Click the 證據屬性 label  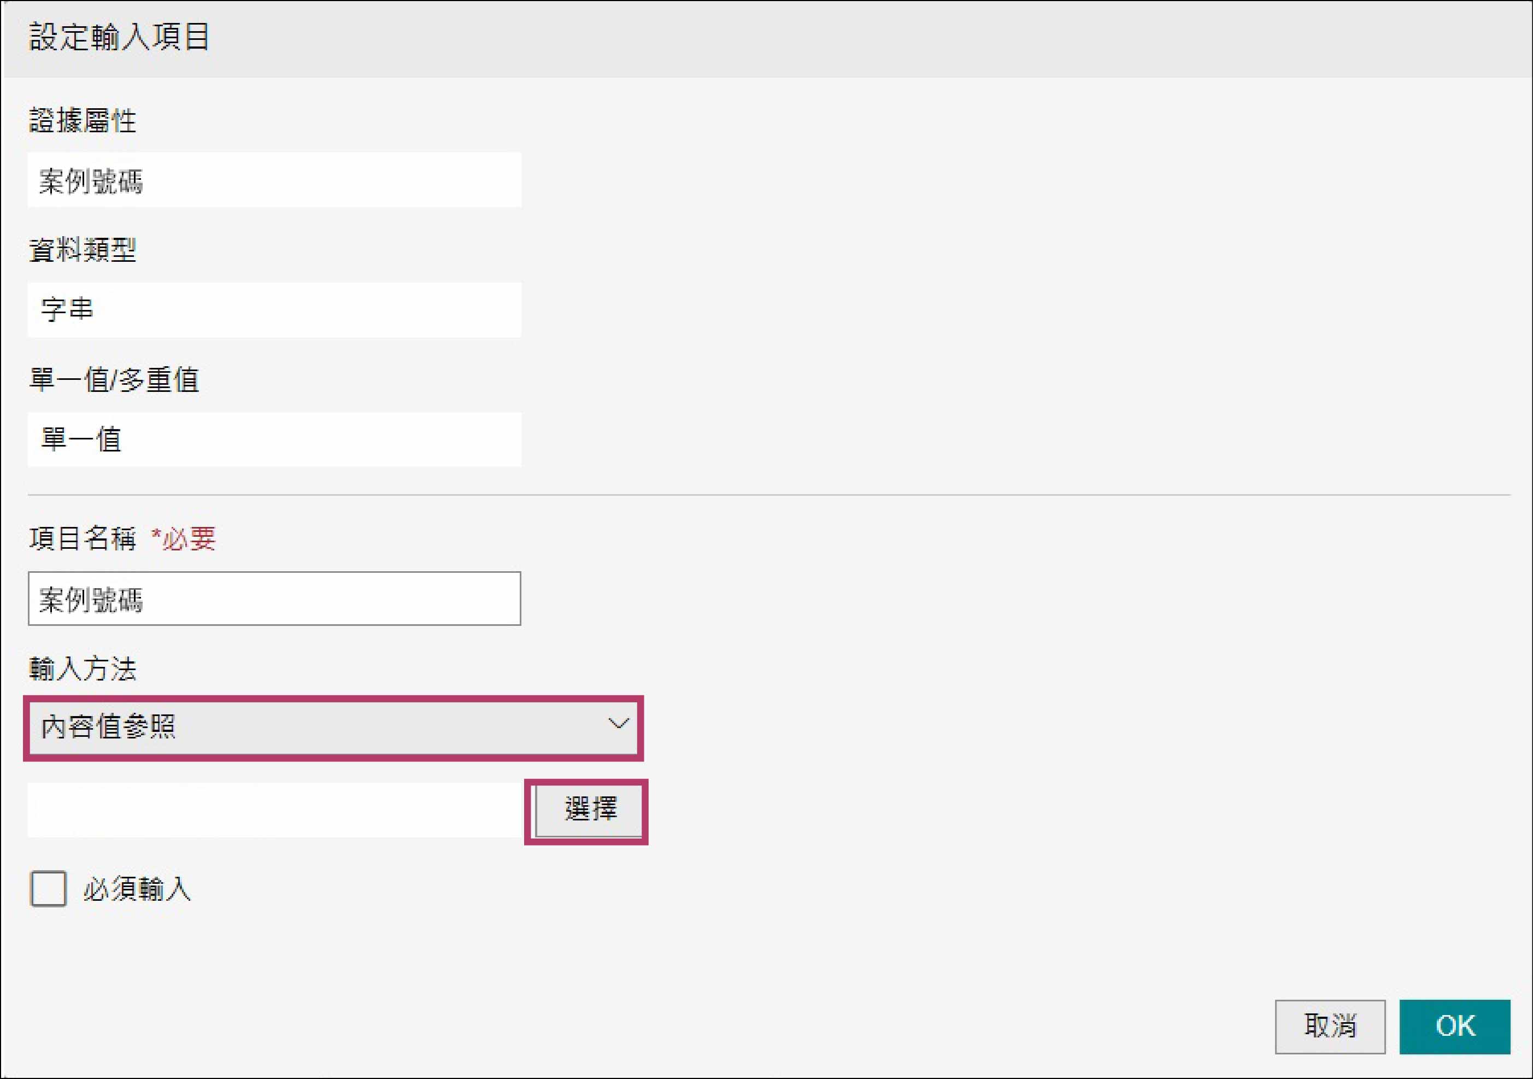point(82,121)
